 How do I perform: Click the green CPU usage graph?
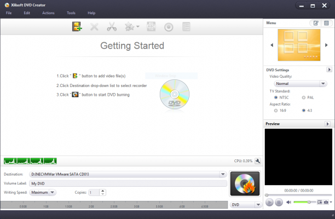pos(30,161)
